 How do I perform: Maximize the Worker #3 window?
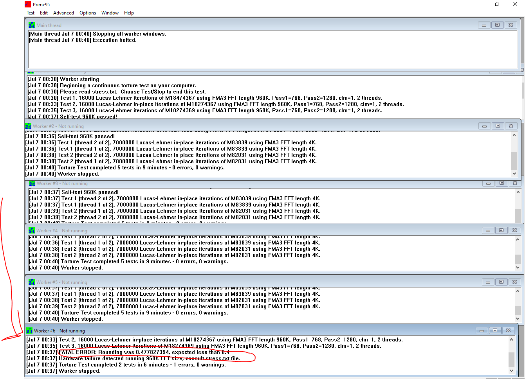pos(502,183)
